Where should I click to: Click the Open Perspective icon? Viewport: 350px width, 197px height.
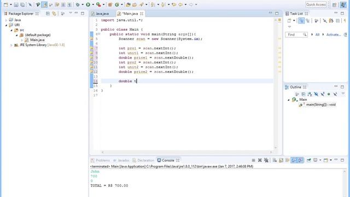click(x=334, y=4)
